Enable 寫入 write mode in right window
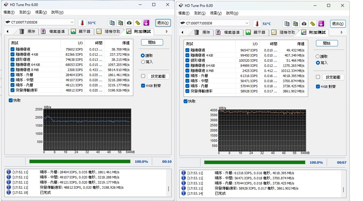 (317, 62)
